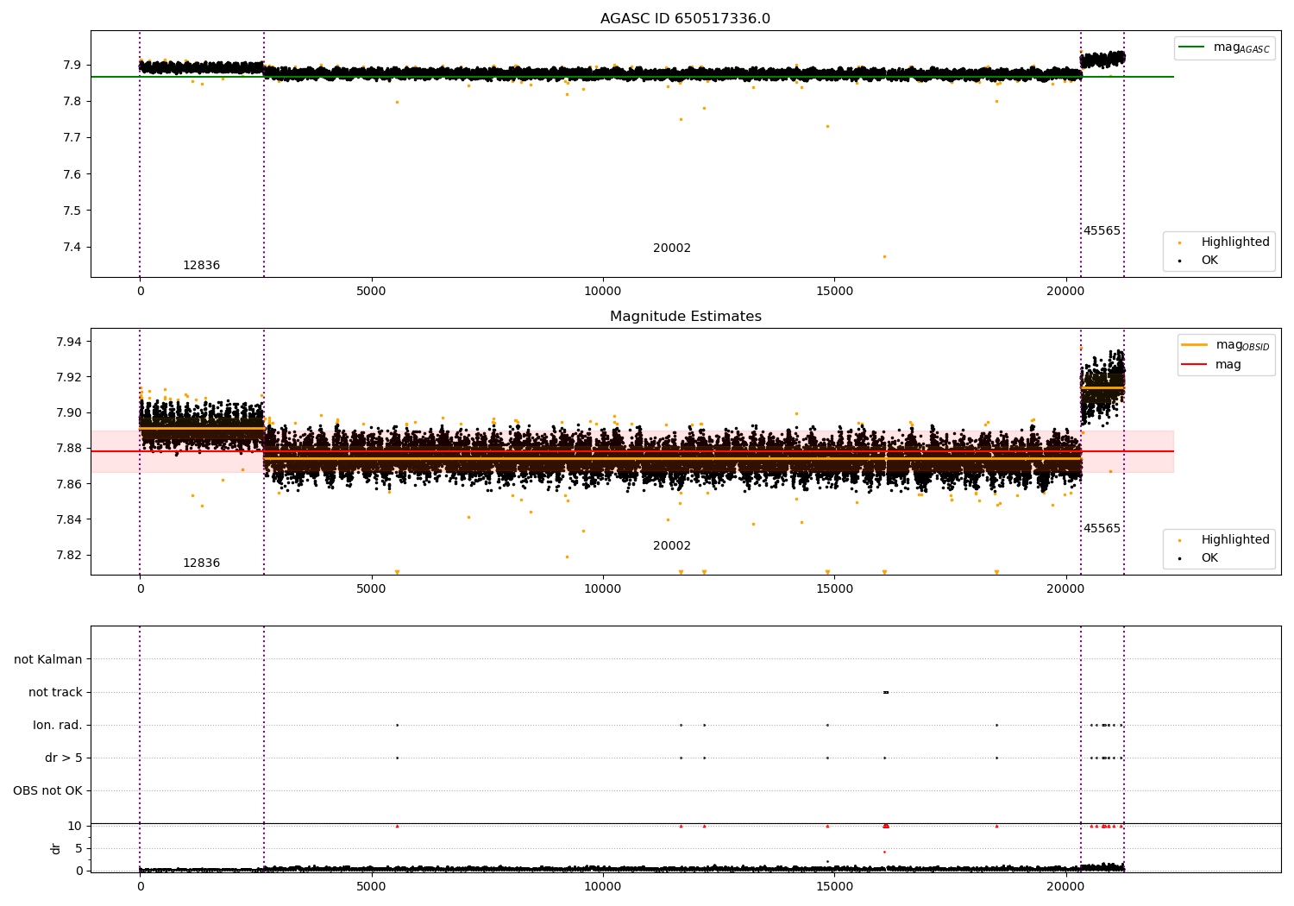Click the 7.5 y-tick label in top panel
1294x906 pixels.
point(73,211)
